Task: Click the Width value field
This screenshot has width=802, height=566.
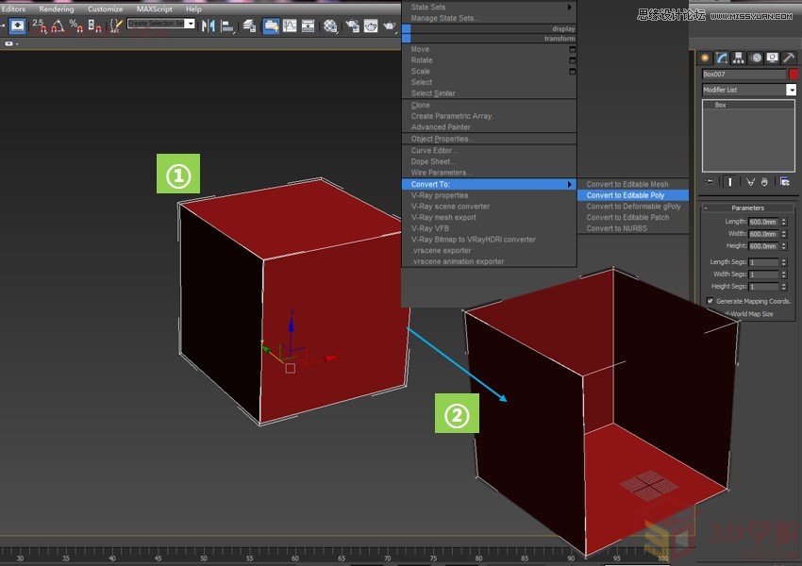Action: (x=763, y=234)
